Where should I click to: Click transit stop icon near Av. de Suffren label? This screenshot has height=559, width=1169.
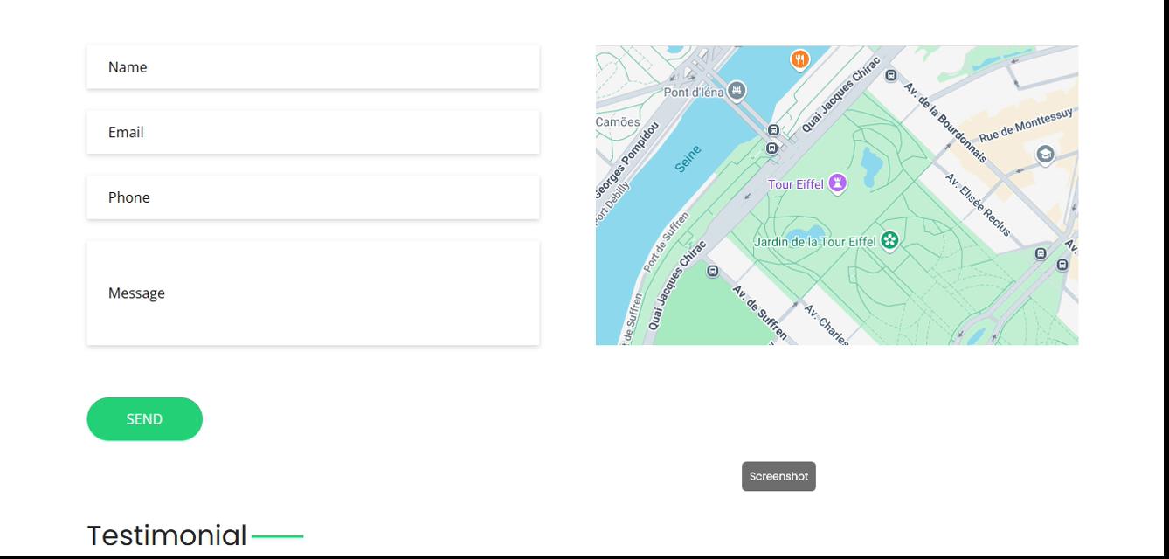point(713,271)
